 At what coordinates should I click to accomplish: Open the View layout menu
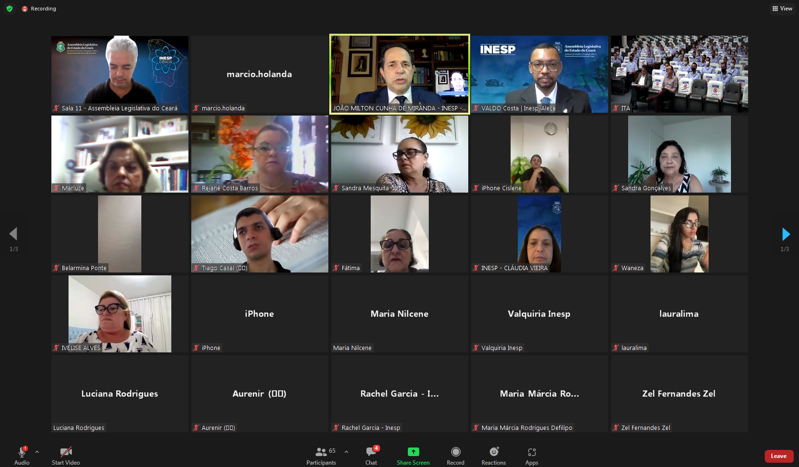(x=782, y=9)
